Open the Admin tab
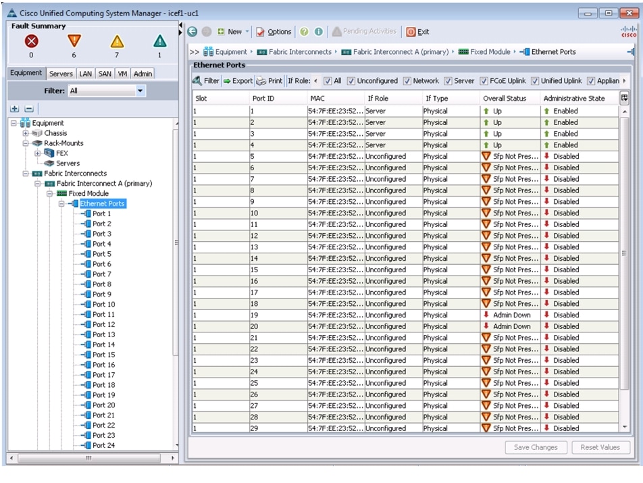The height and width of the screenshot is (483, 643). 143,73
